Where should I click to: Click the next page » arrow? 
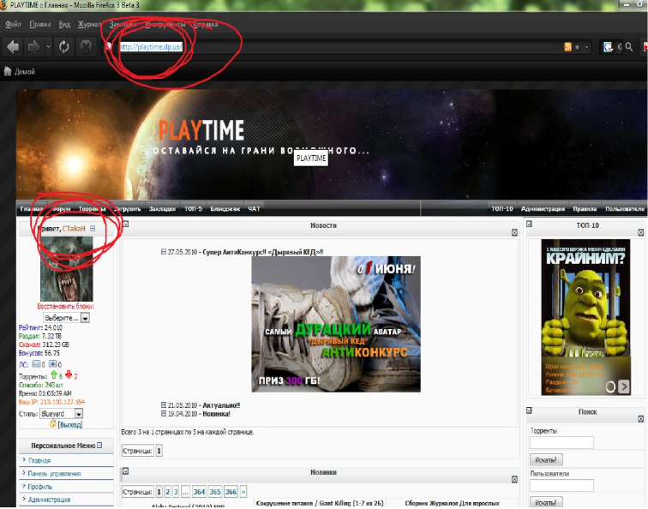tap(243, 492)
